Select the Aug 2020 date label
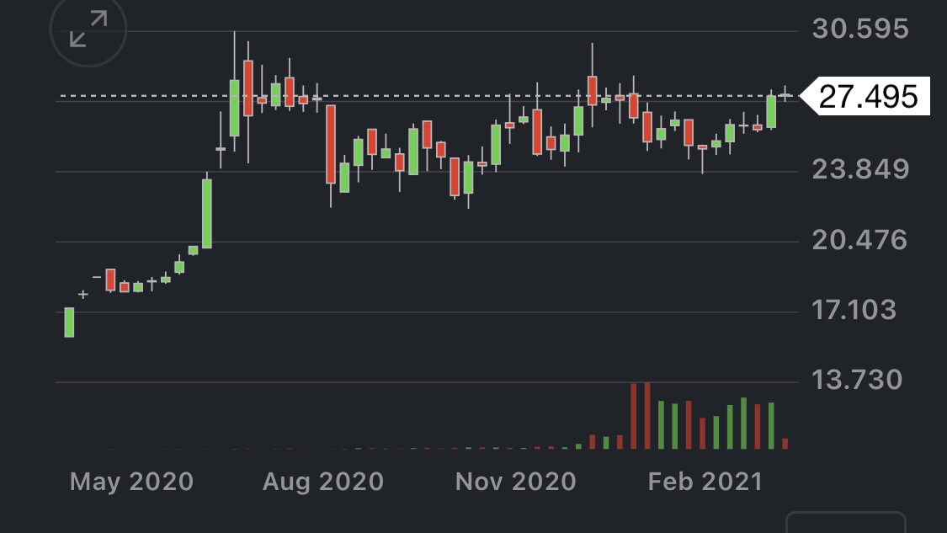 pyautogui.click(x=323, y=482)
